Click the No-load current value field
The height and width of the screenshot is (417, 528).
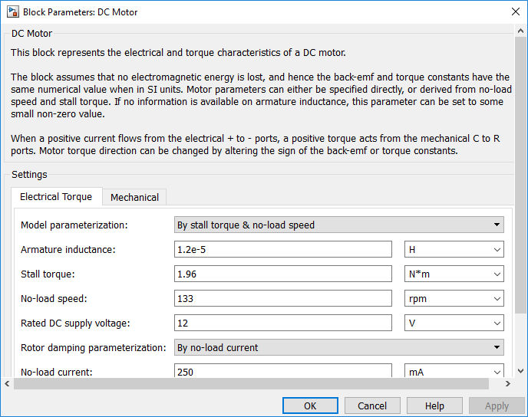pos(284,372)
